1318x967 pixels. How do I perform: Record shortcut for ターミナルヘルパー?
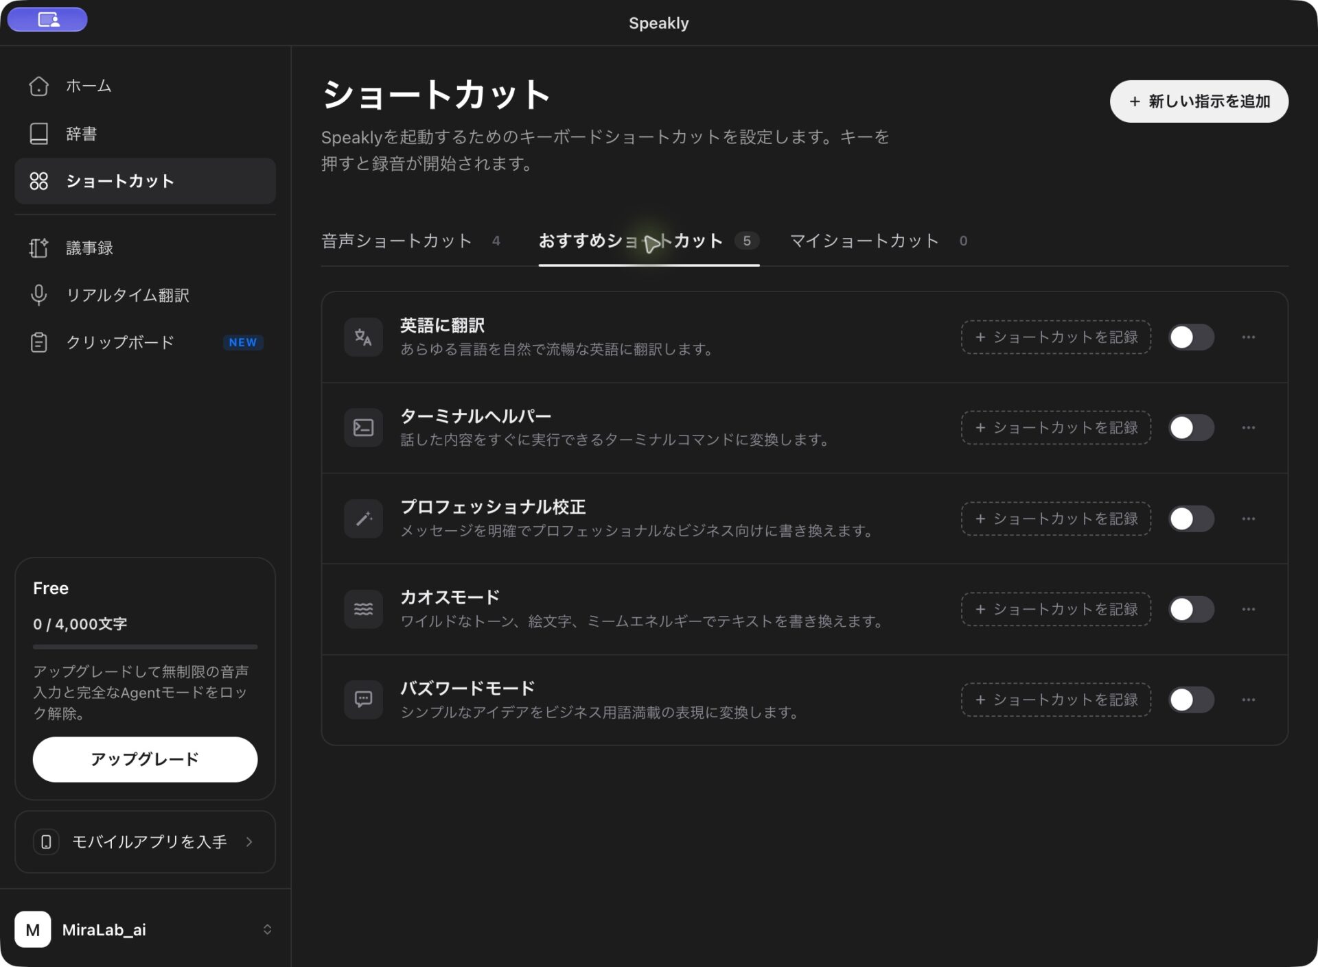coord(1056,428)
